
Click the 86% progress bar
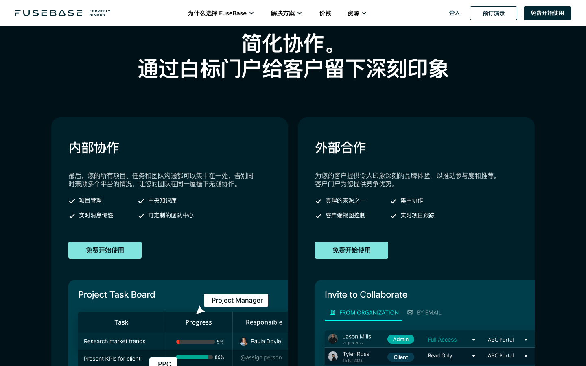coord(195,357)
